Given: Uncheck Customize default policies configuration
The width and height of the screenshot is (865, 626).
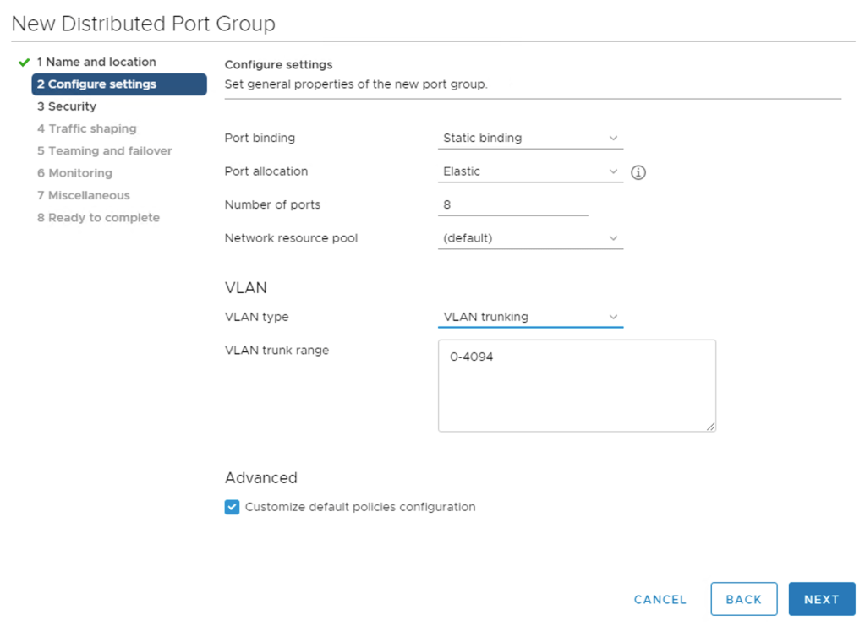Looking at the screenshot, I should point(232,507).
